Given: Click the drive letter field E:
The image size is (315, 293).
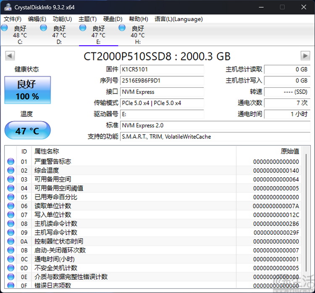Looking at the screenshot, I should pyautogui.click(x=162, y=114).
